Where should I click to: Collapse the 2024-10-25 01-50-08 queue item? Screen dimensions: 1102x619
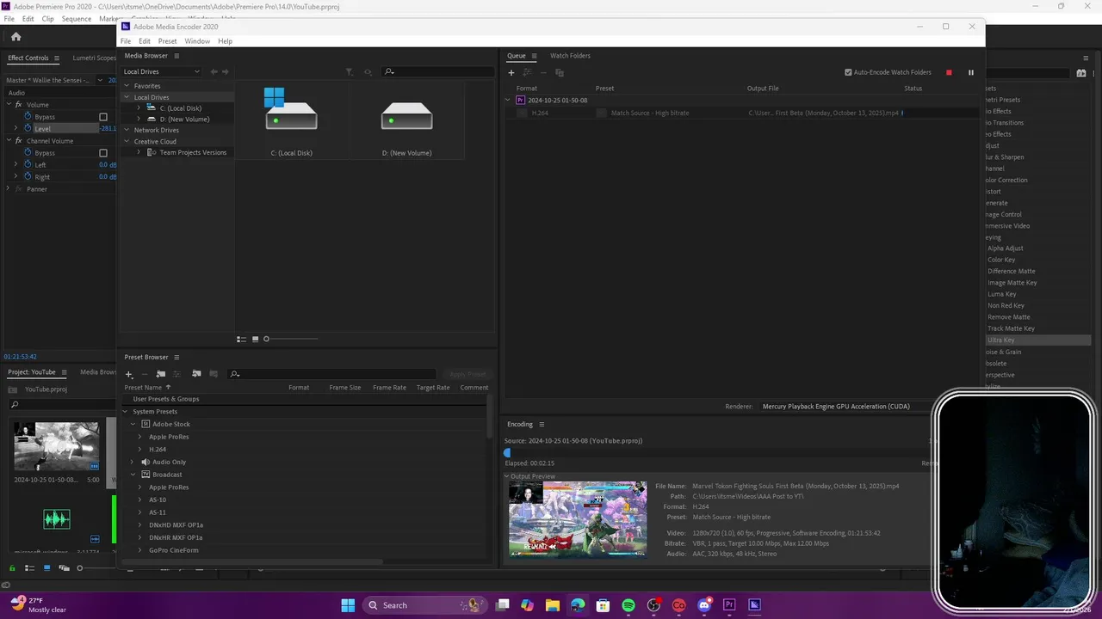[x=508, y=101]
